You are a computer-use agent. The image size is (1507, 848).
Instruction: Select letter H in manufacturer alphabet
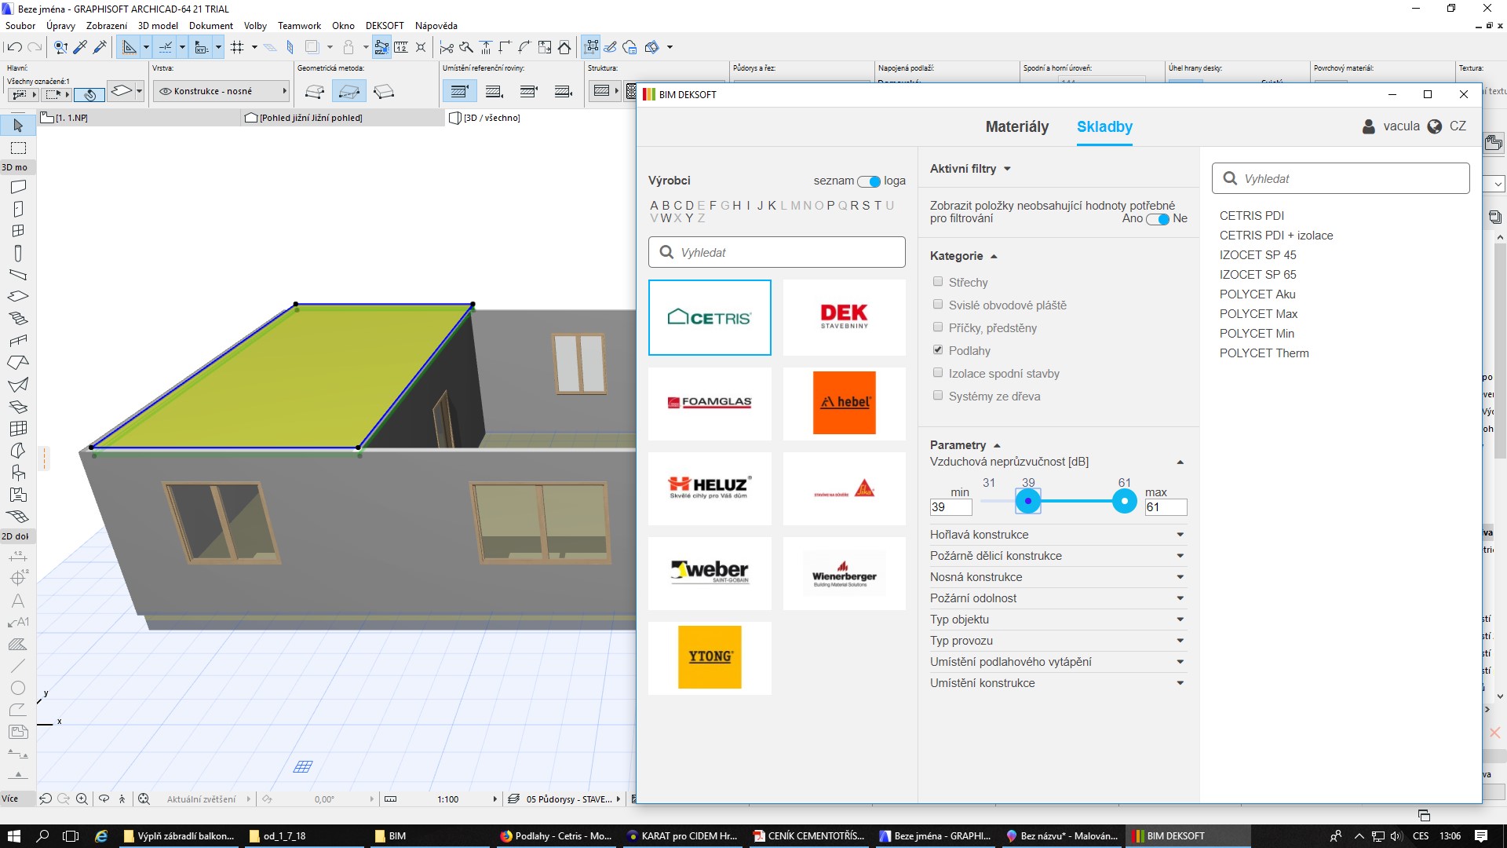tap(736, 206)
